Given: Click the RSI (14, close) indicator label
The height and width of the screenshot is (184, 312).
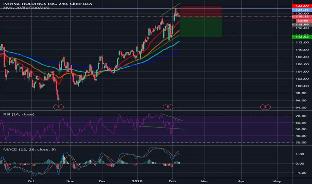Looking at the screenshot, I should [19, 114].
